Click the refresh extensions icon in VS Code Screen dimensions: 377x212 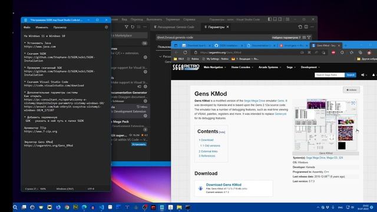(x=133, y=27)
